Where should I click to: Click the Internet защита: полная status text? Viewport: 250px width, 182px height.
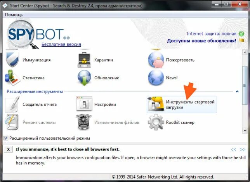[x=212, y=34]
